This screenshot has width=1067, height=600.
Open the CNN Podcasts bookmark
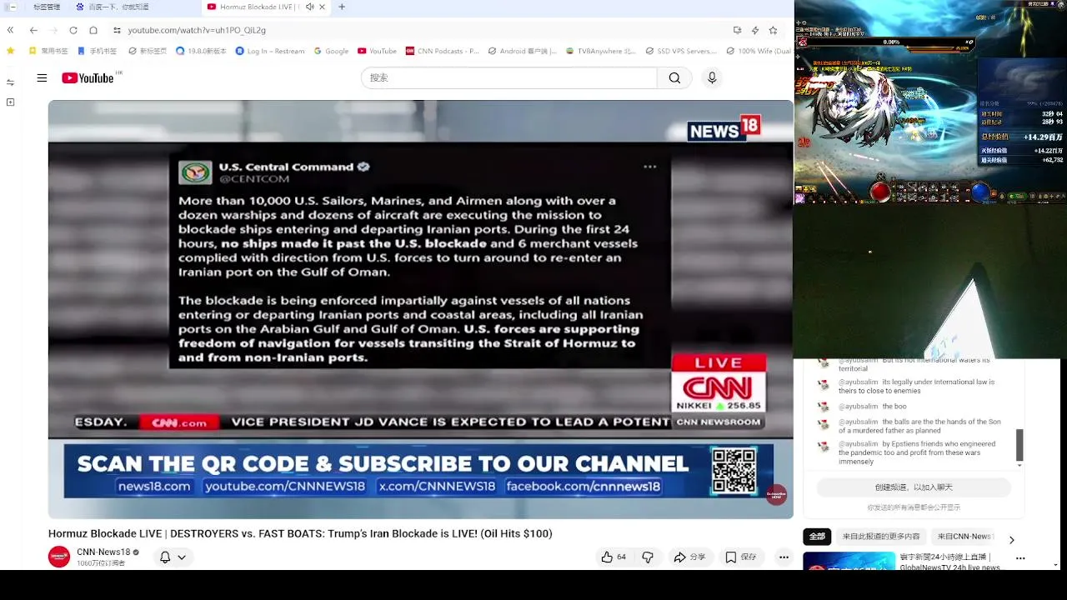coord(442,51)
